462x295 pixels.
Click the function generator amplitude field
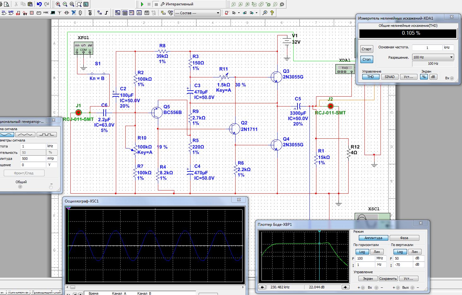pos(33,159)
